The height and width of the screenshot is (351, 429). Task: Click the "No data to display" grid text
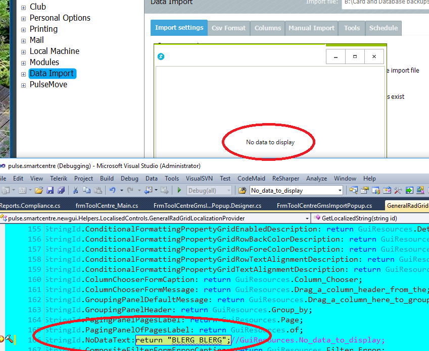[270, 142]
